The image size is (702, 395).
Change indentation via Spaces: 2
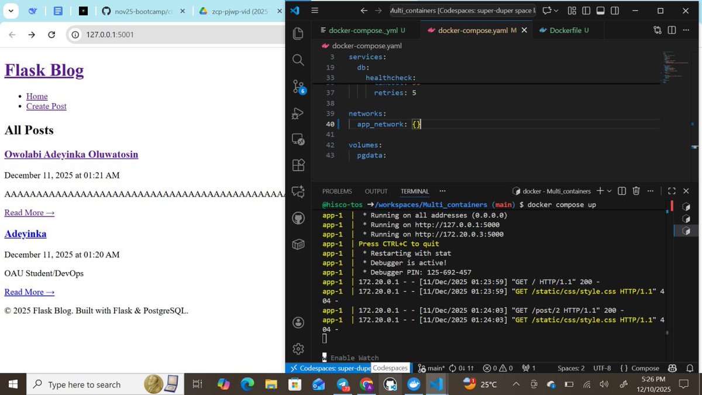(x=571, y=368)
